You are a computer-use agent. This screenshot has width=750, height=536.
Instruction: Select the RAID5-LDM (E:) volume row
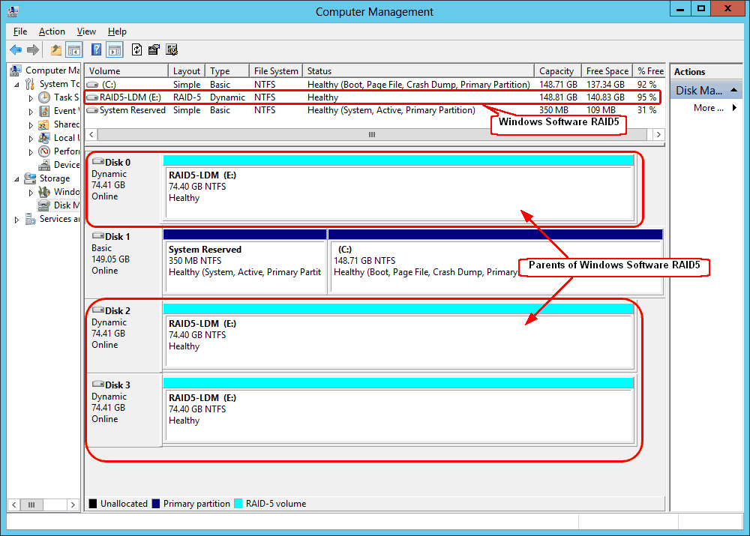(x=374, y=97)
